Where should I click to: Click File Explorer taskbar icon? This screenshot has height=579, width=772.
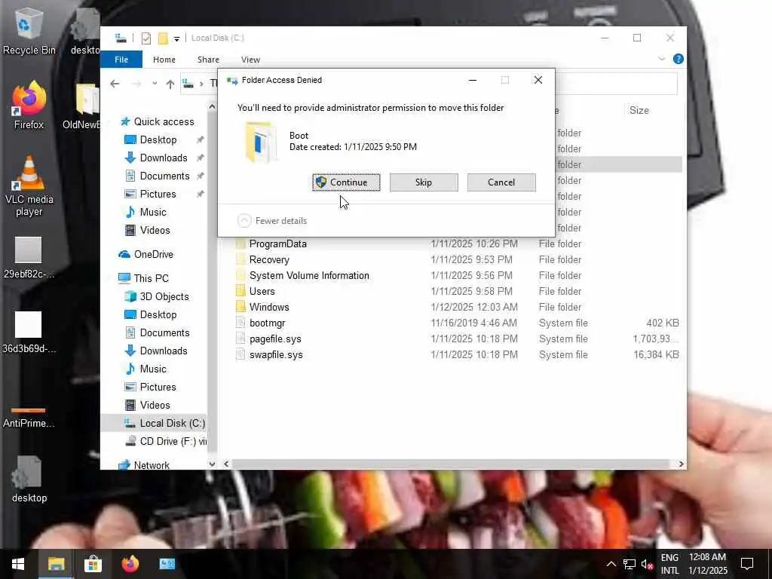56,564
